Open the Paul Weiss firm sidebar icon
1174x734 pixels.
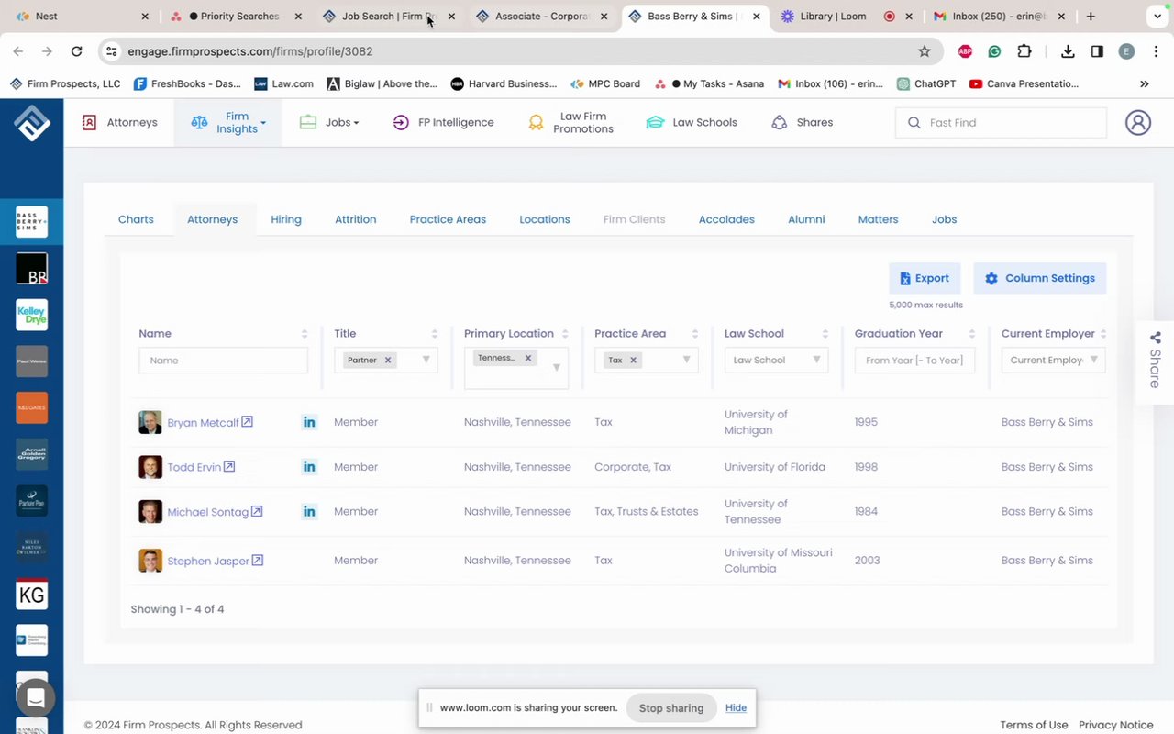pyautogui.click(x=31, y=361)
